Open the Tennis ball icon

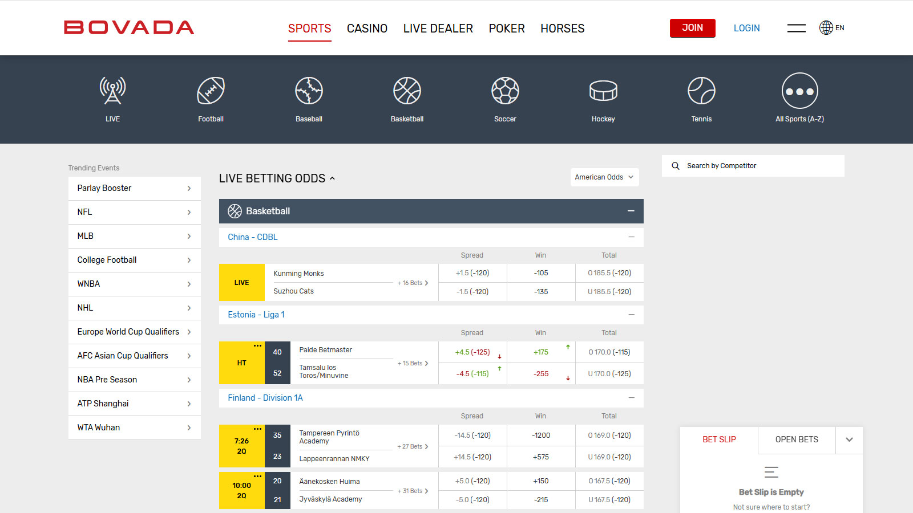coord(701,91)
